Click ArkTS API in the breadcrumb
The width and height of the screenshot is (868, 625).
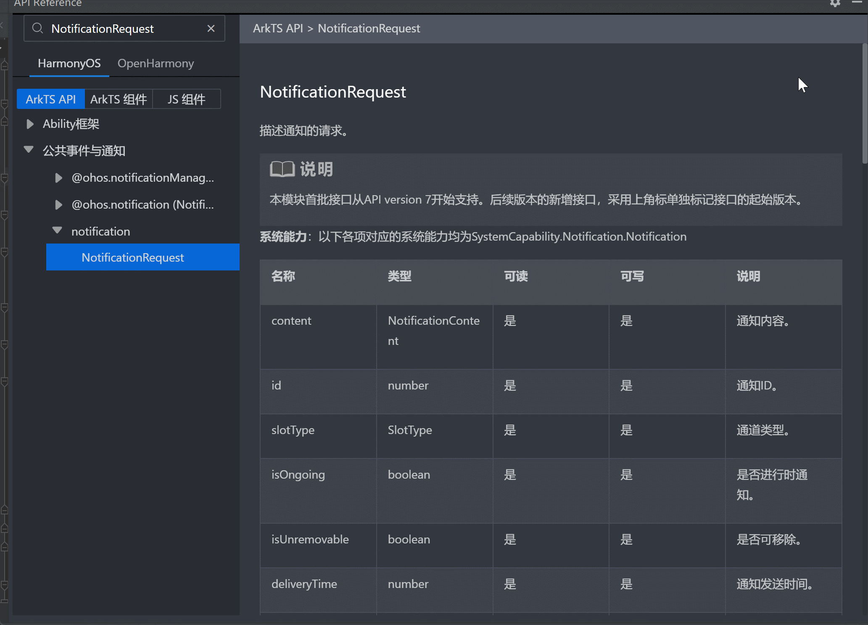[278, 28]
